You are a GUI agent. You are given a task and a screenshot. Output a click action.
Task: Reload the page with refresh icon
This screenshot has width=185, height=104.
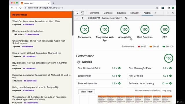21,8
